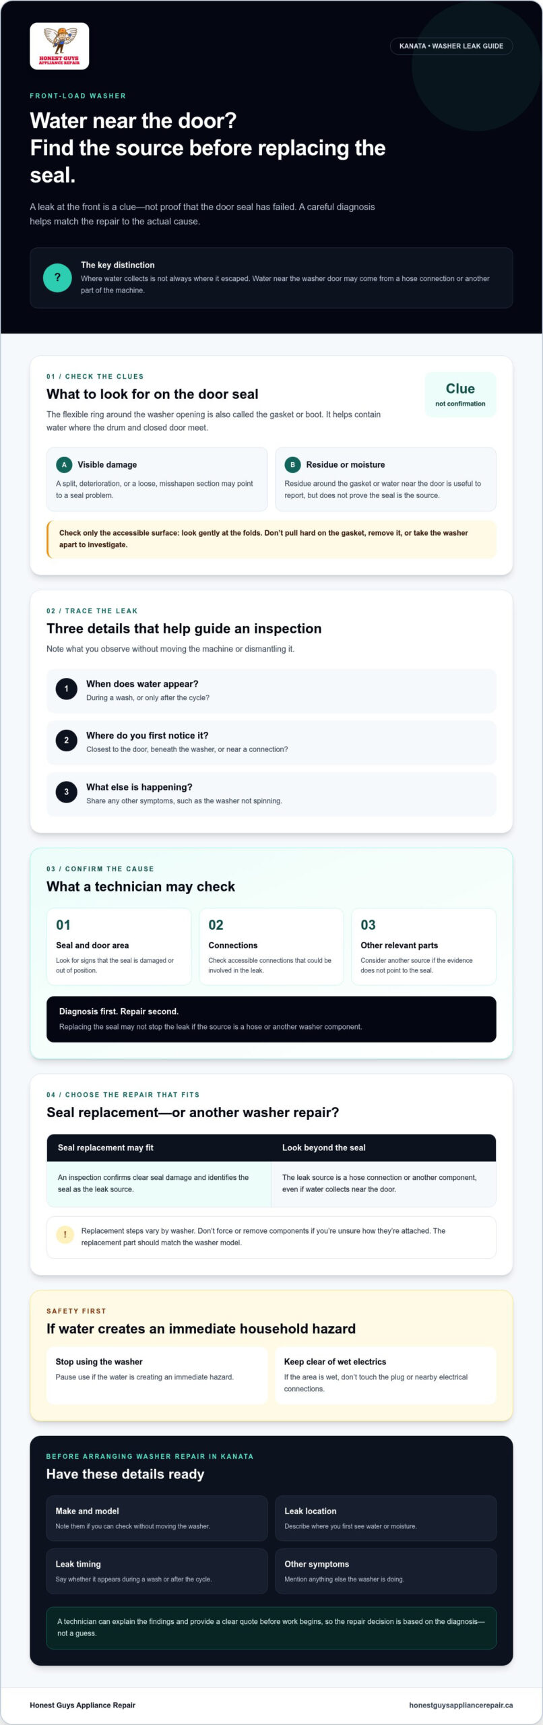Click the Stop using the washer card
The image size is (543, 1725).
click(x=157, y=1375)
